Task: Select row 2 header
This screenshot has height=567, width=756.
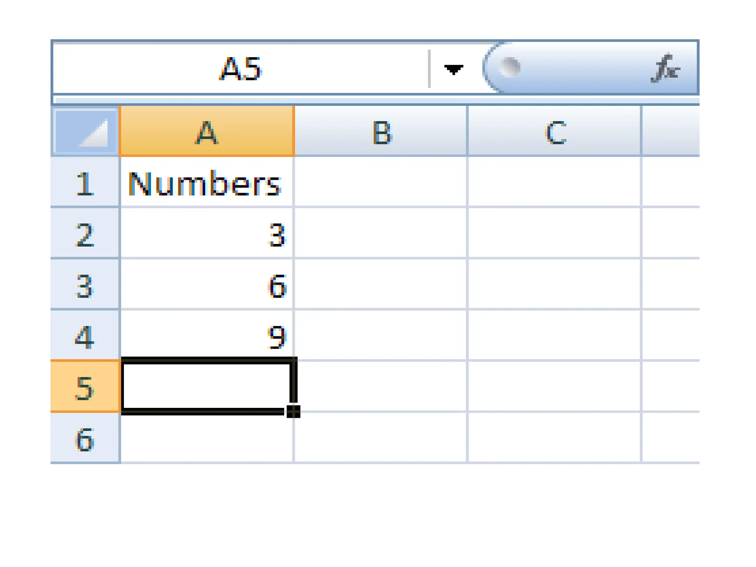Action: pos(85,234)
